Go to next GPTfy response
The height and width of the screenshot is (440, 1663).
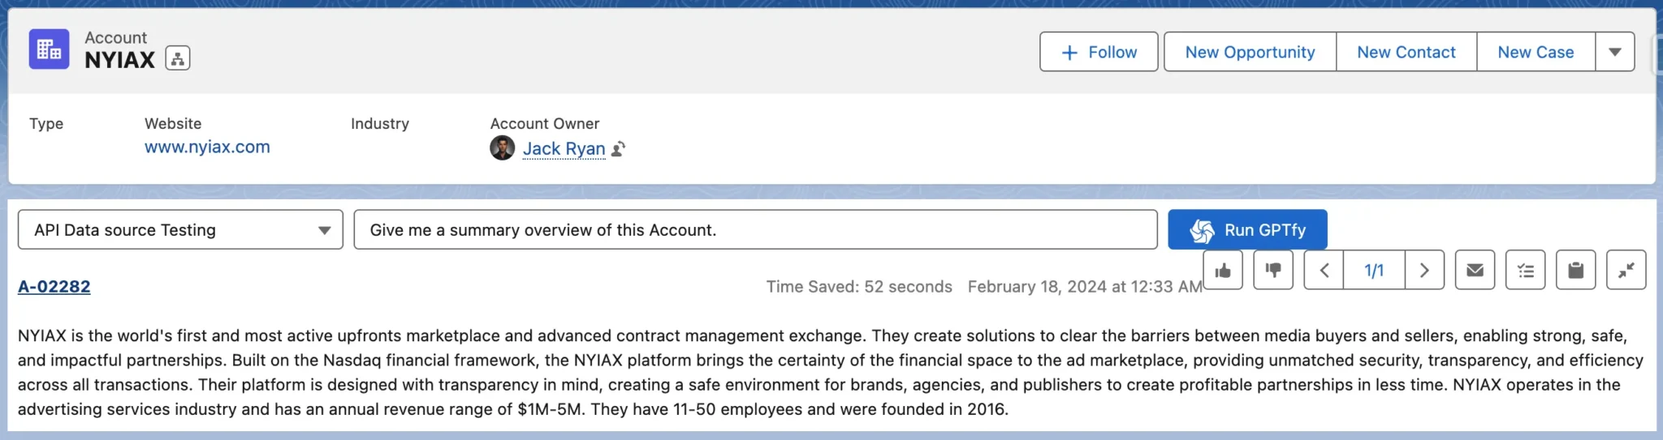1423,271
